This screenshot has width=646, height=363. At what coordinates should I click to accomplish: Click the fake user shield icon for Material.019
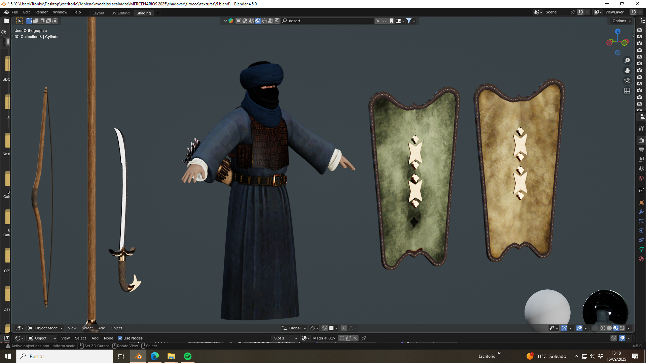coord(342,338)
